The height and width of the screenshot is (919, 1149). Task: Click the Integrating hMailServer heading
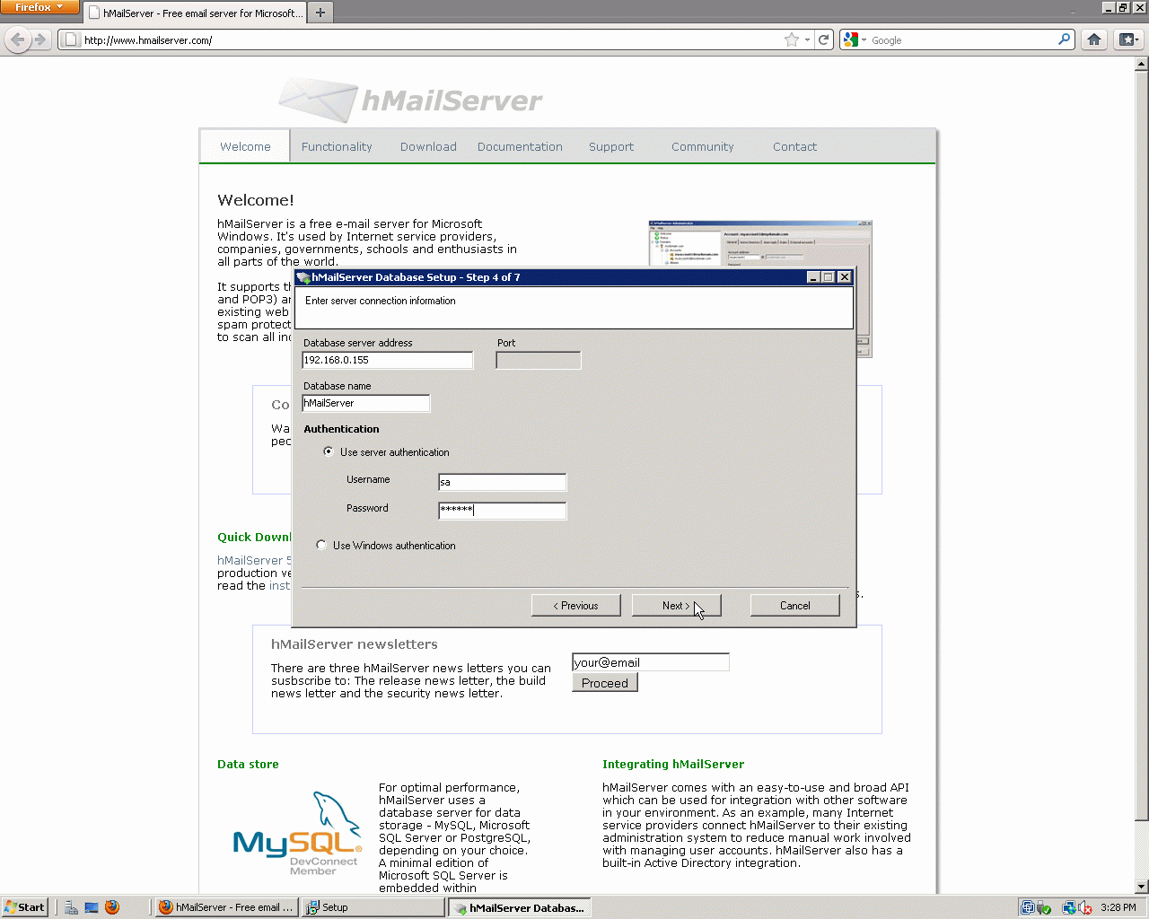coord(673,764)
